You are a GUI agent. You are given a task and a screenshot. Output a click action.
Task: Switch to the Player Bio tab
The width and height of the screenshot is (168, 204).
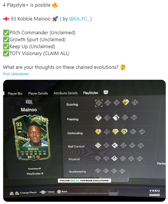coord(15,93)
